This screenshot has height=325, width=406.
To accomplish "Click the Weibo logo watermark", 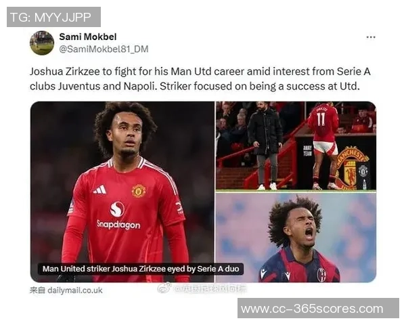I will [x=164, y=288].
